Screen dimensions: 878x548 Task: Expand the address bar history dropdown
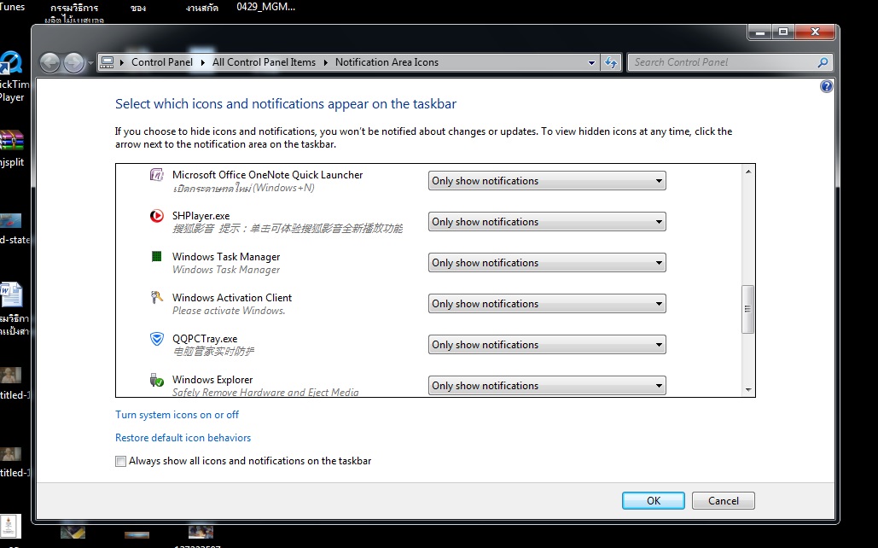tap(591, 63)
